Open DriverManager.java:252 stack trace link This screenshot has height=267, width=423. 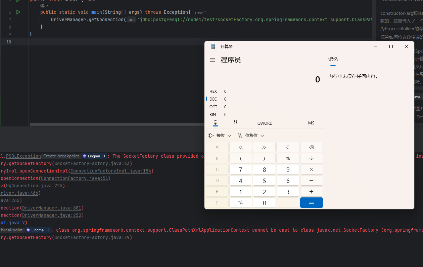(51, 215)
